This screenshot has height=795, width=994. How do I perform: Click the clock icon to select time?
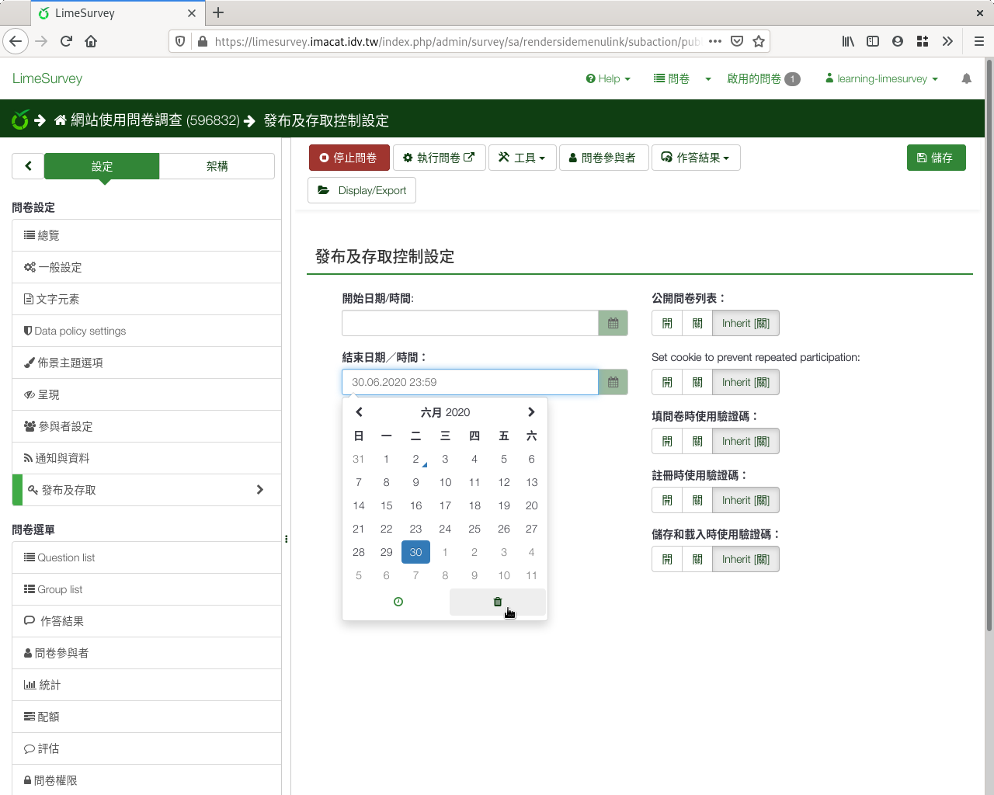click(398, 602)
